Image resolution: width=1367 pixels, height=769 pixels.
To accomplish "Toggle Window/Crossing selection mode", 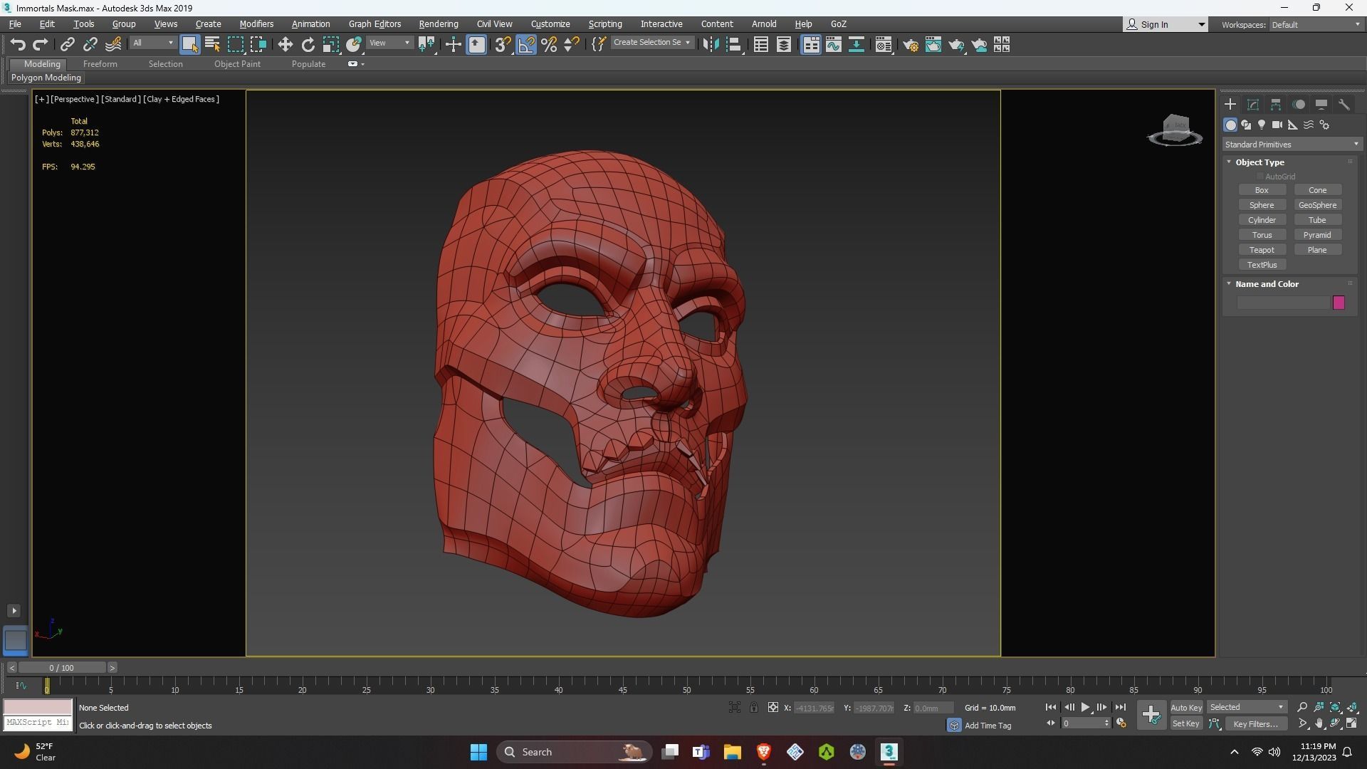I will pos(258,45).
